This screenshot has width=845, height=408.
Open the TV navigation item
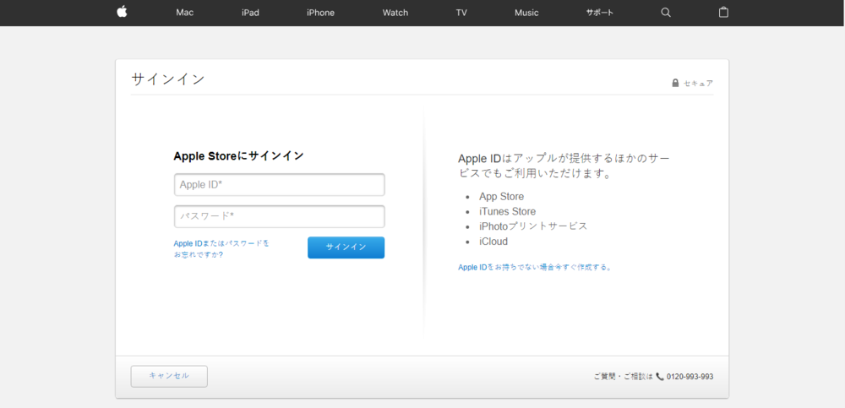point(461,13)
